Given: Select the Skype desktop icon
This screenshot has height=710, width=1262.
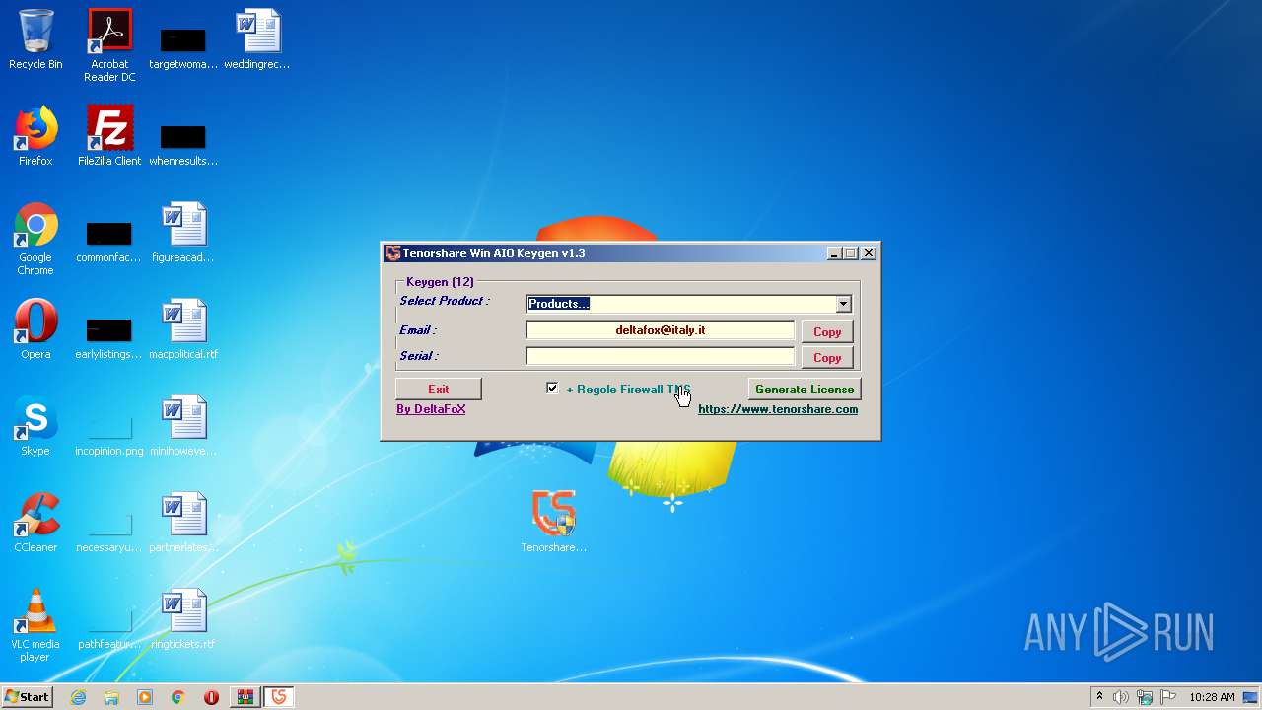Looking at the screenshot, I should pos(35,427).
